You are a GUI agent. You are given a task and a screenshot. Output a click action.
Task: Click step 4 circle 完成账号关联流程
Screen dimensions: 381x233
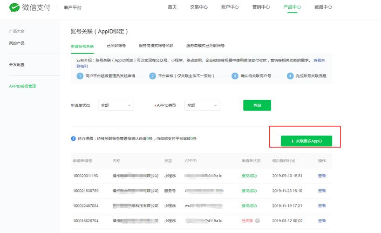point(290,76)
